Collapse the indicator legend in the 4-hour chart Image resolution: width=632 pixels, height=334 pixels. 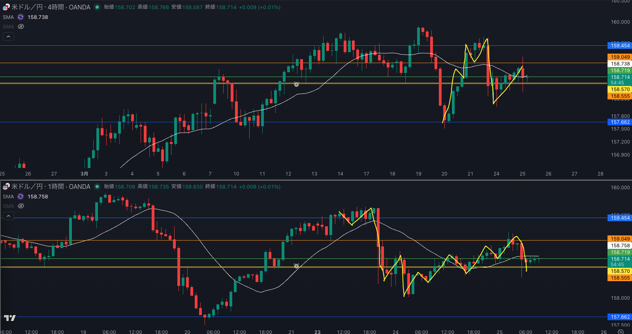pos(8,36)
